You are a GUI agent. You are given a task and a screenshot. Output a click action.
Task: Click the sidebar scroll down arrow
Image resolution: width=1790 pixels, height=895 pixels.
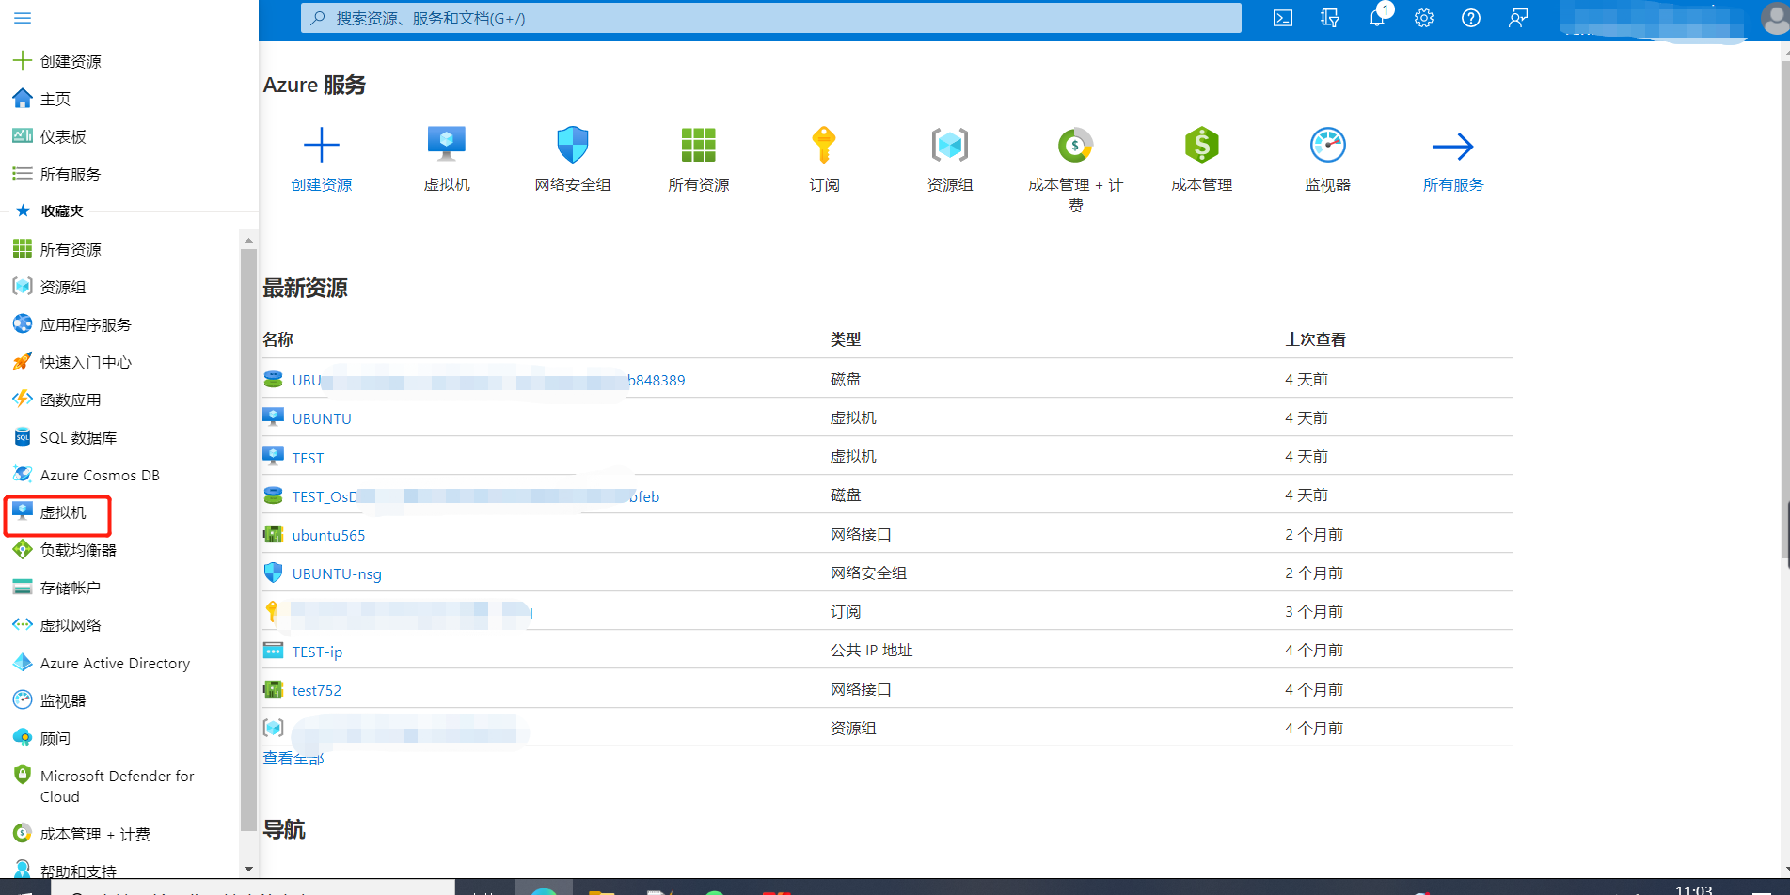click(248, 869)
